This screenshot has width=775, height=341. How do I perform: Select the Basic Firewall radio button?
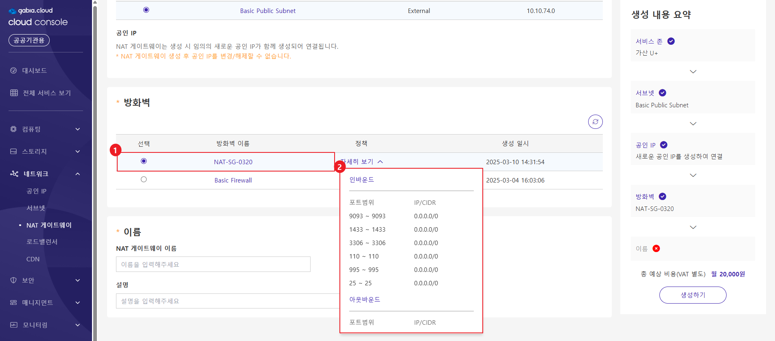tap(144, 179)
